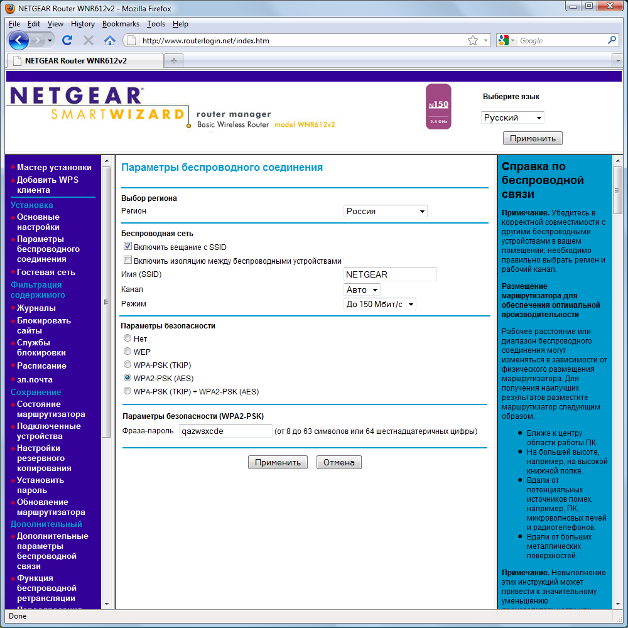Open the Edit menu
Viewport: 628px width, 628px height.
(34, 24)
